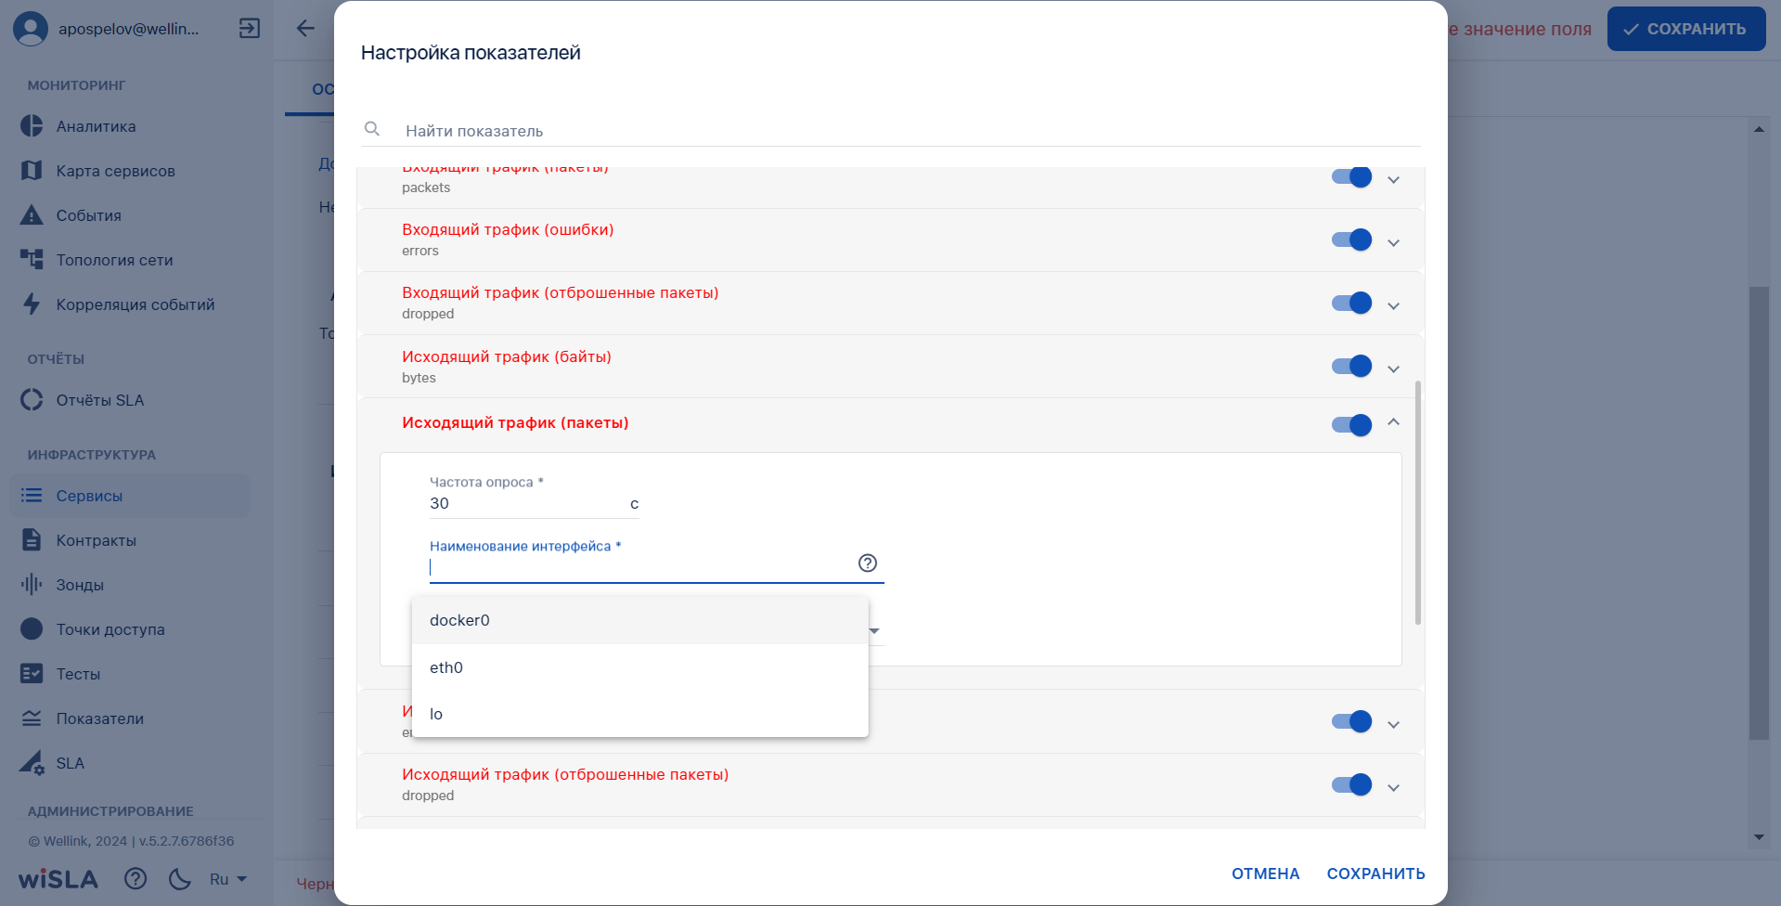
Task: Expand Входящий трафик (отброшенные пакеты) row
Action: [1393, 306]
